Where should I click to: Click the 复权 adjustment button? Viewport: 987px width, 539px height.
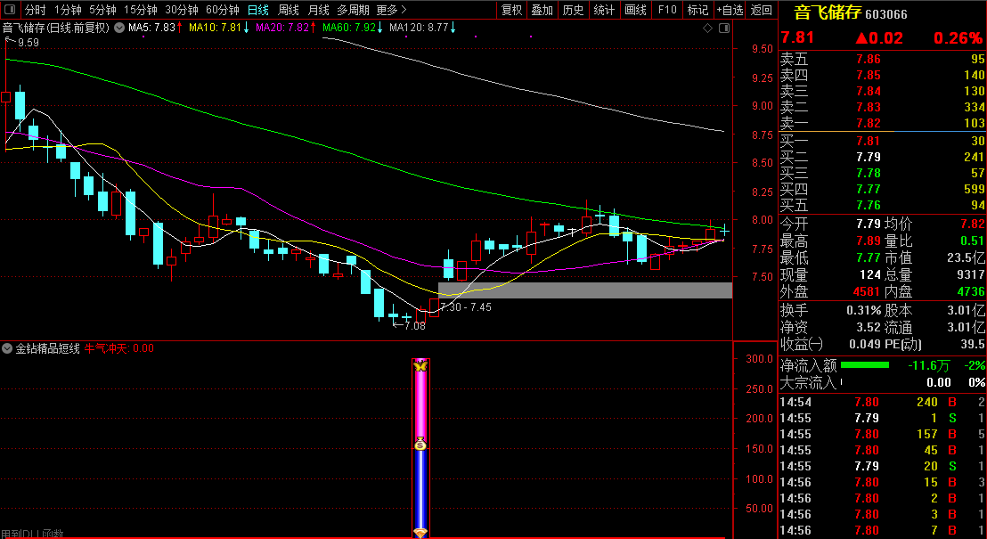[511, 10]
